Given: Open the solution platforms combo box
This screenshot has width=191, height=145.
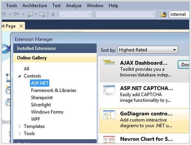Looking at the screenshot, I should 125,14.
